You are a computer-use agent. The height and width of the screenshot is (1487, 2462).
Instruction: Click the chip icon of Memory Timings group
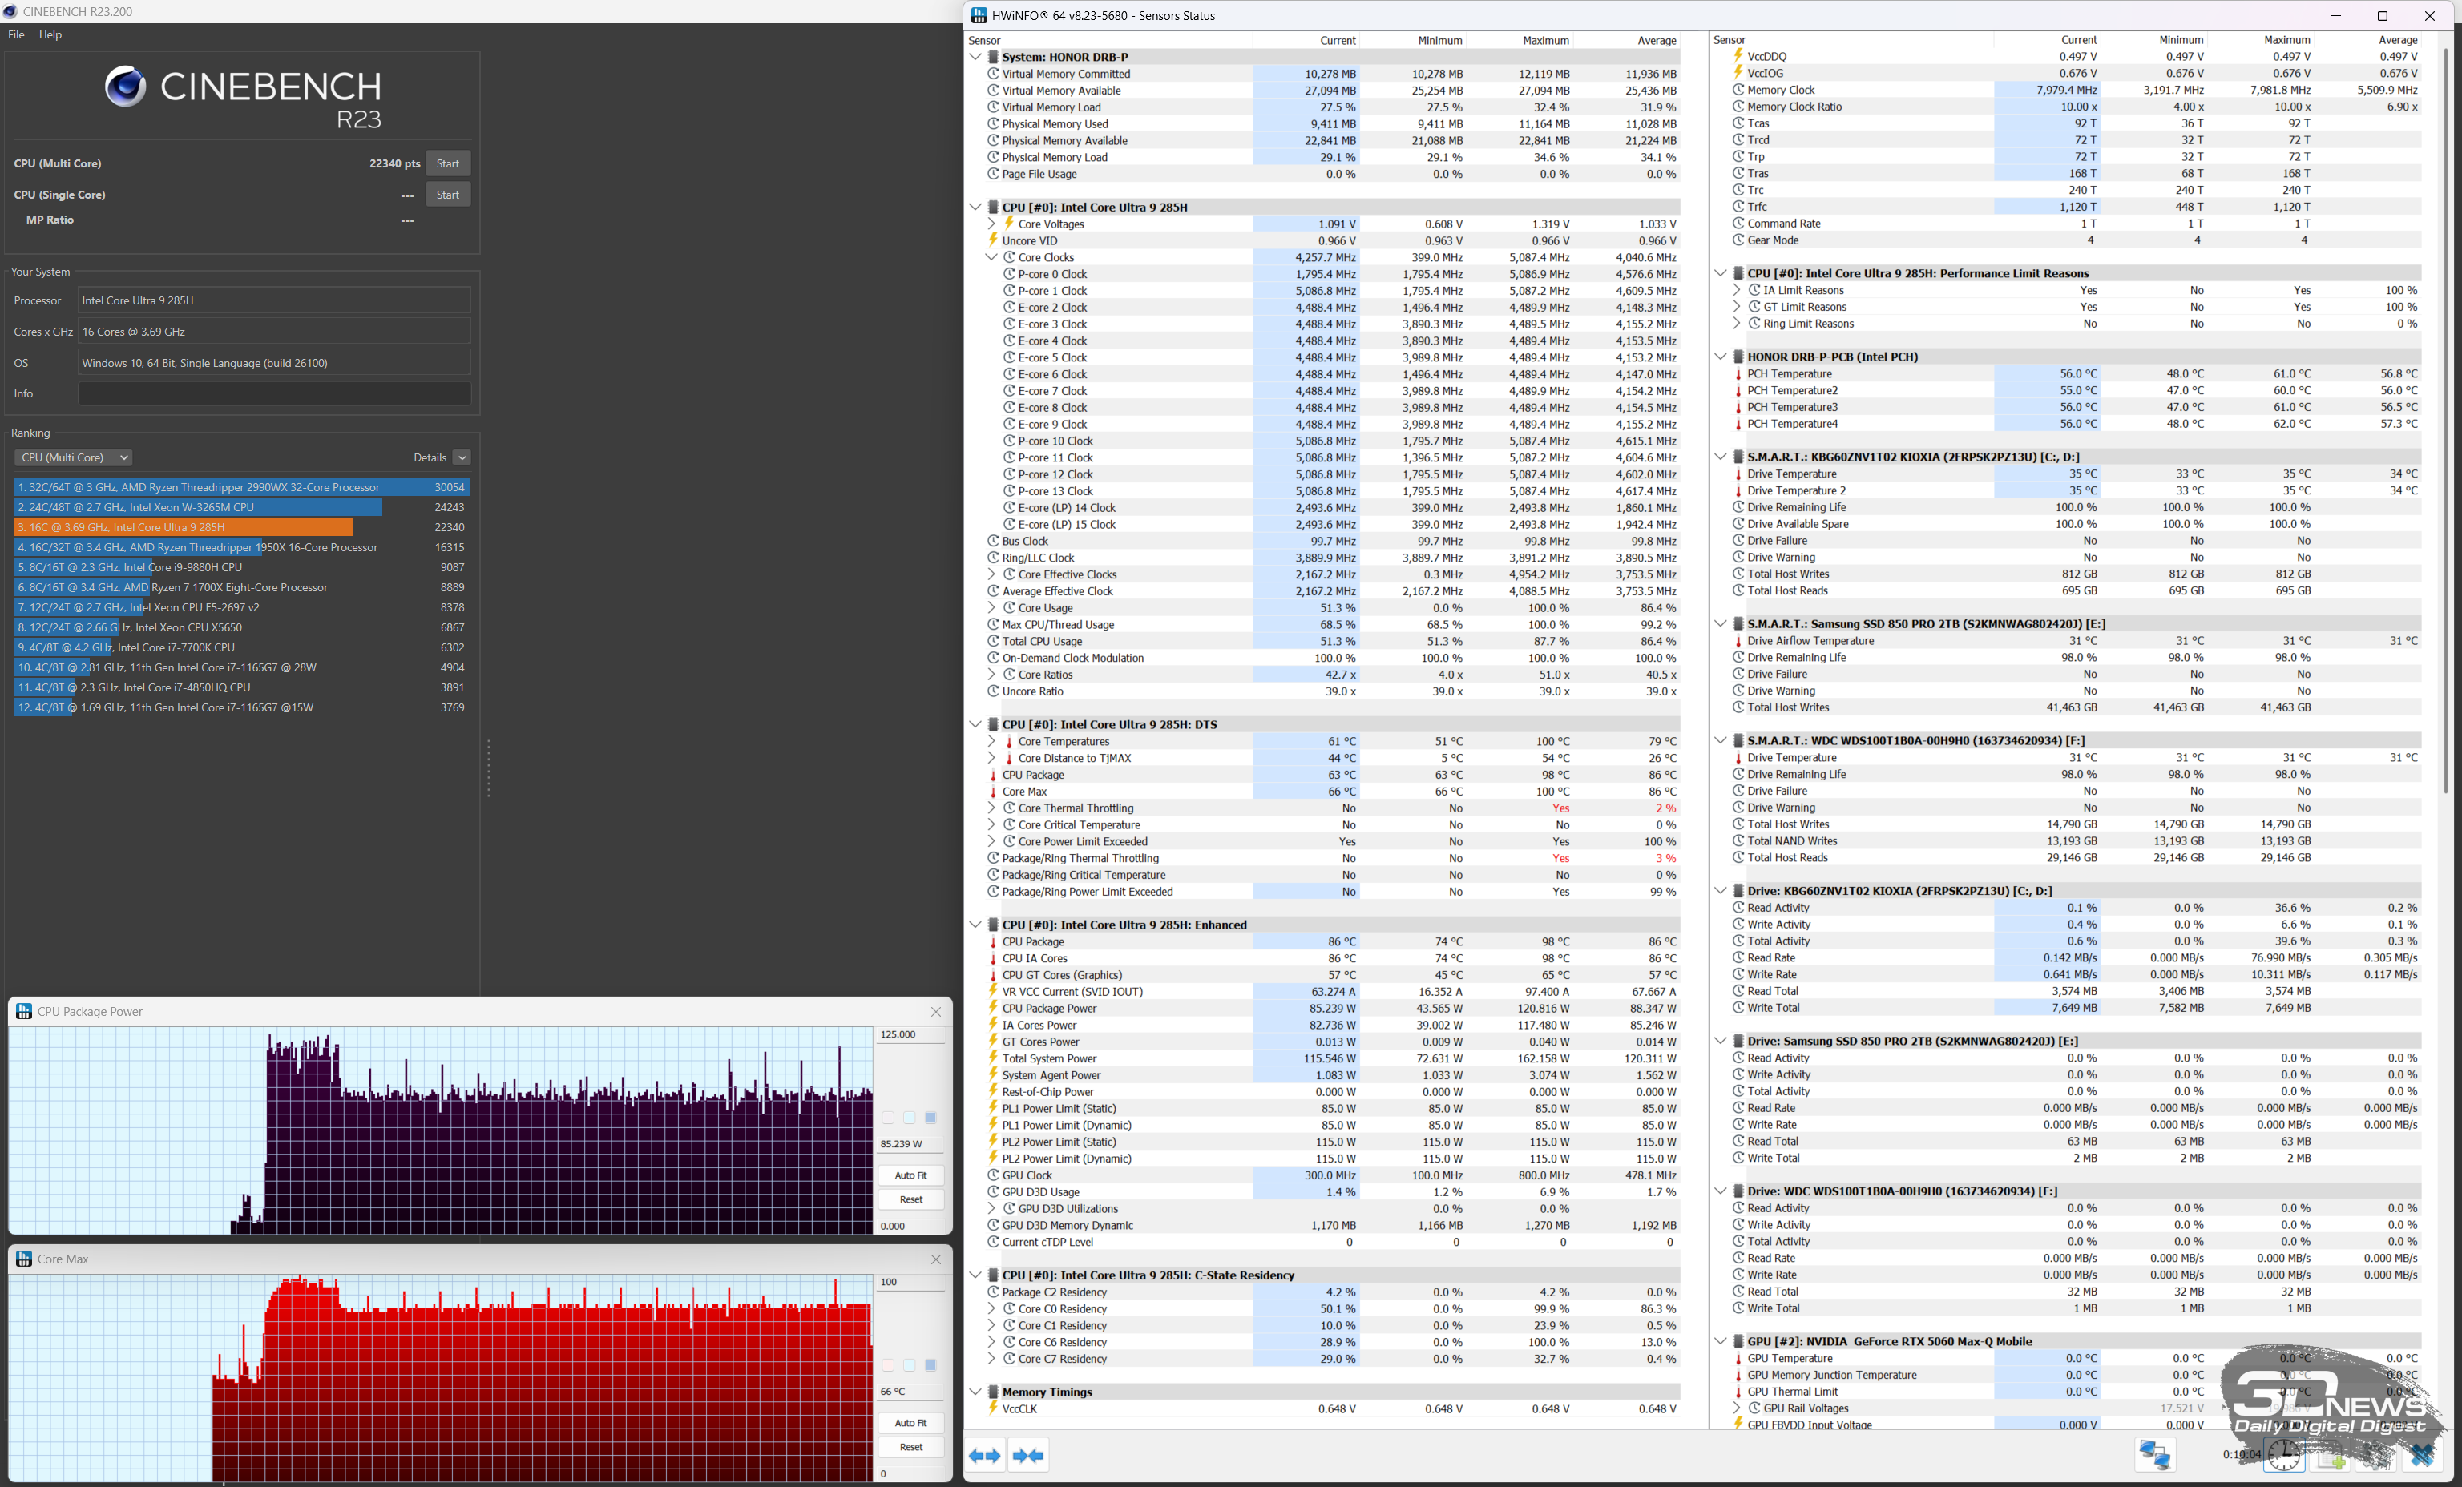(x=993, y=1392)
